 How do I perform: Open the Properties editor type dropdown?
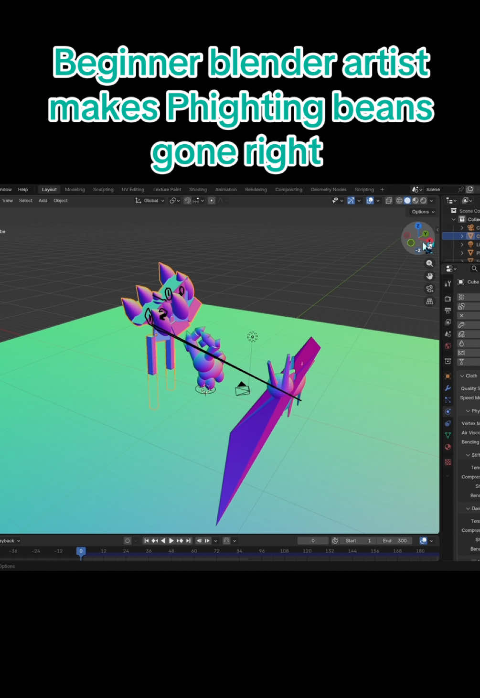coord(452,268)
